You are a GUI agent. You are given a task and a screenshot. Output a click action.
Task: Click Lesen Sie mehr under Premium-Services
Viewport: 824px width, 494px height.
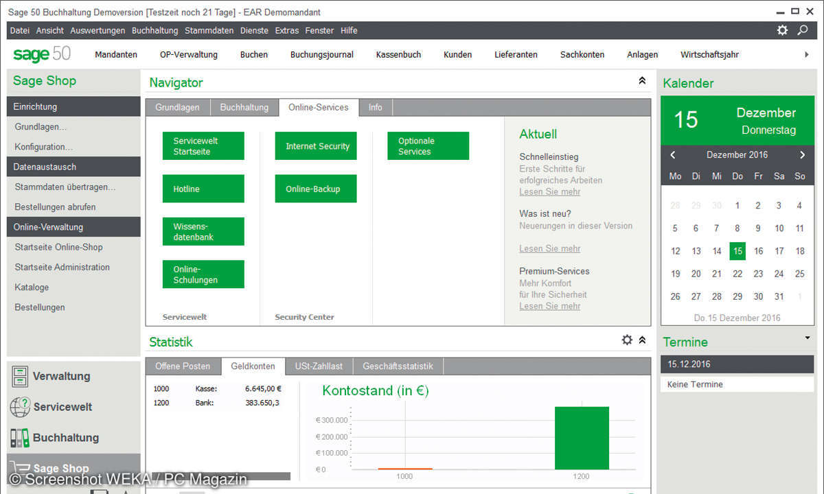point(550,307)
